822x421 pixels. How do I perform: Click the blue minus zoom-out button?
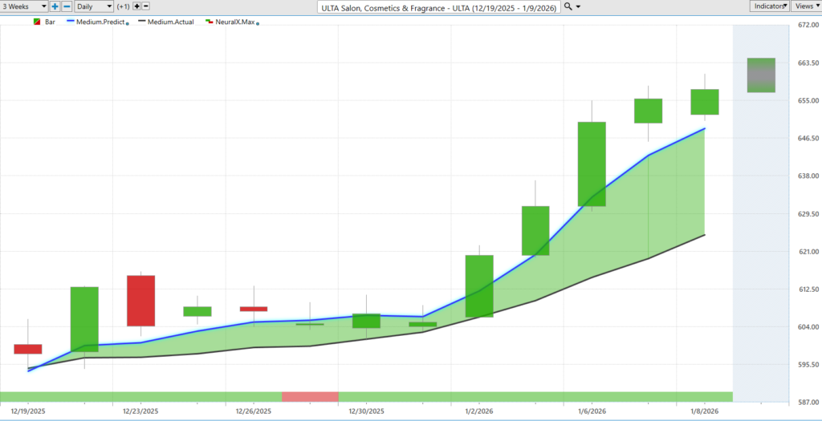(67, 6)
